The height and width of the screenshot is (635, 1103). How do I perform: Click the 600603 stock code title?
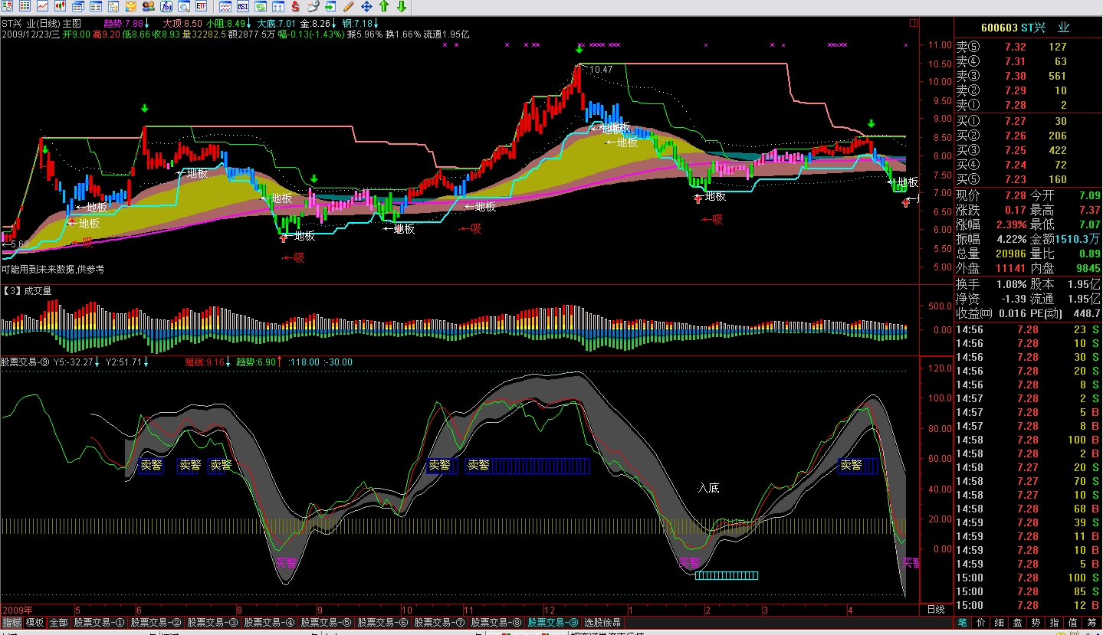(1000, 28)
